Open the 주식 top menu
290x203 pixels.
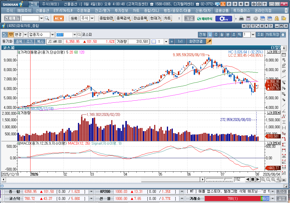[9, 10]
